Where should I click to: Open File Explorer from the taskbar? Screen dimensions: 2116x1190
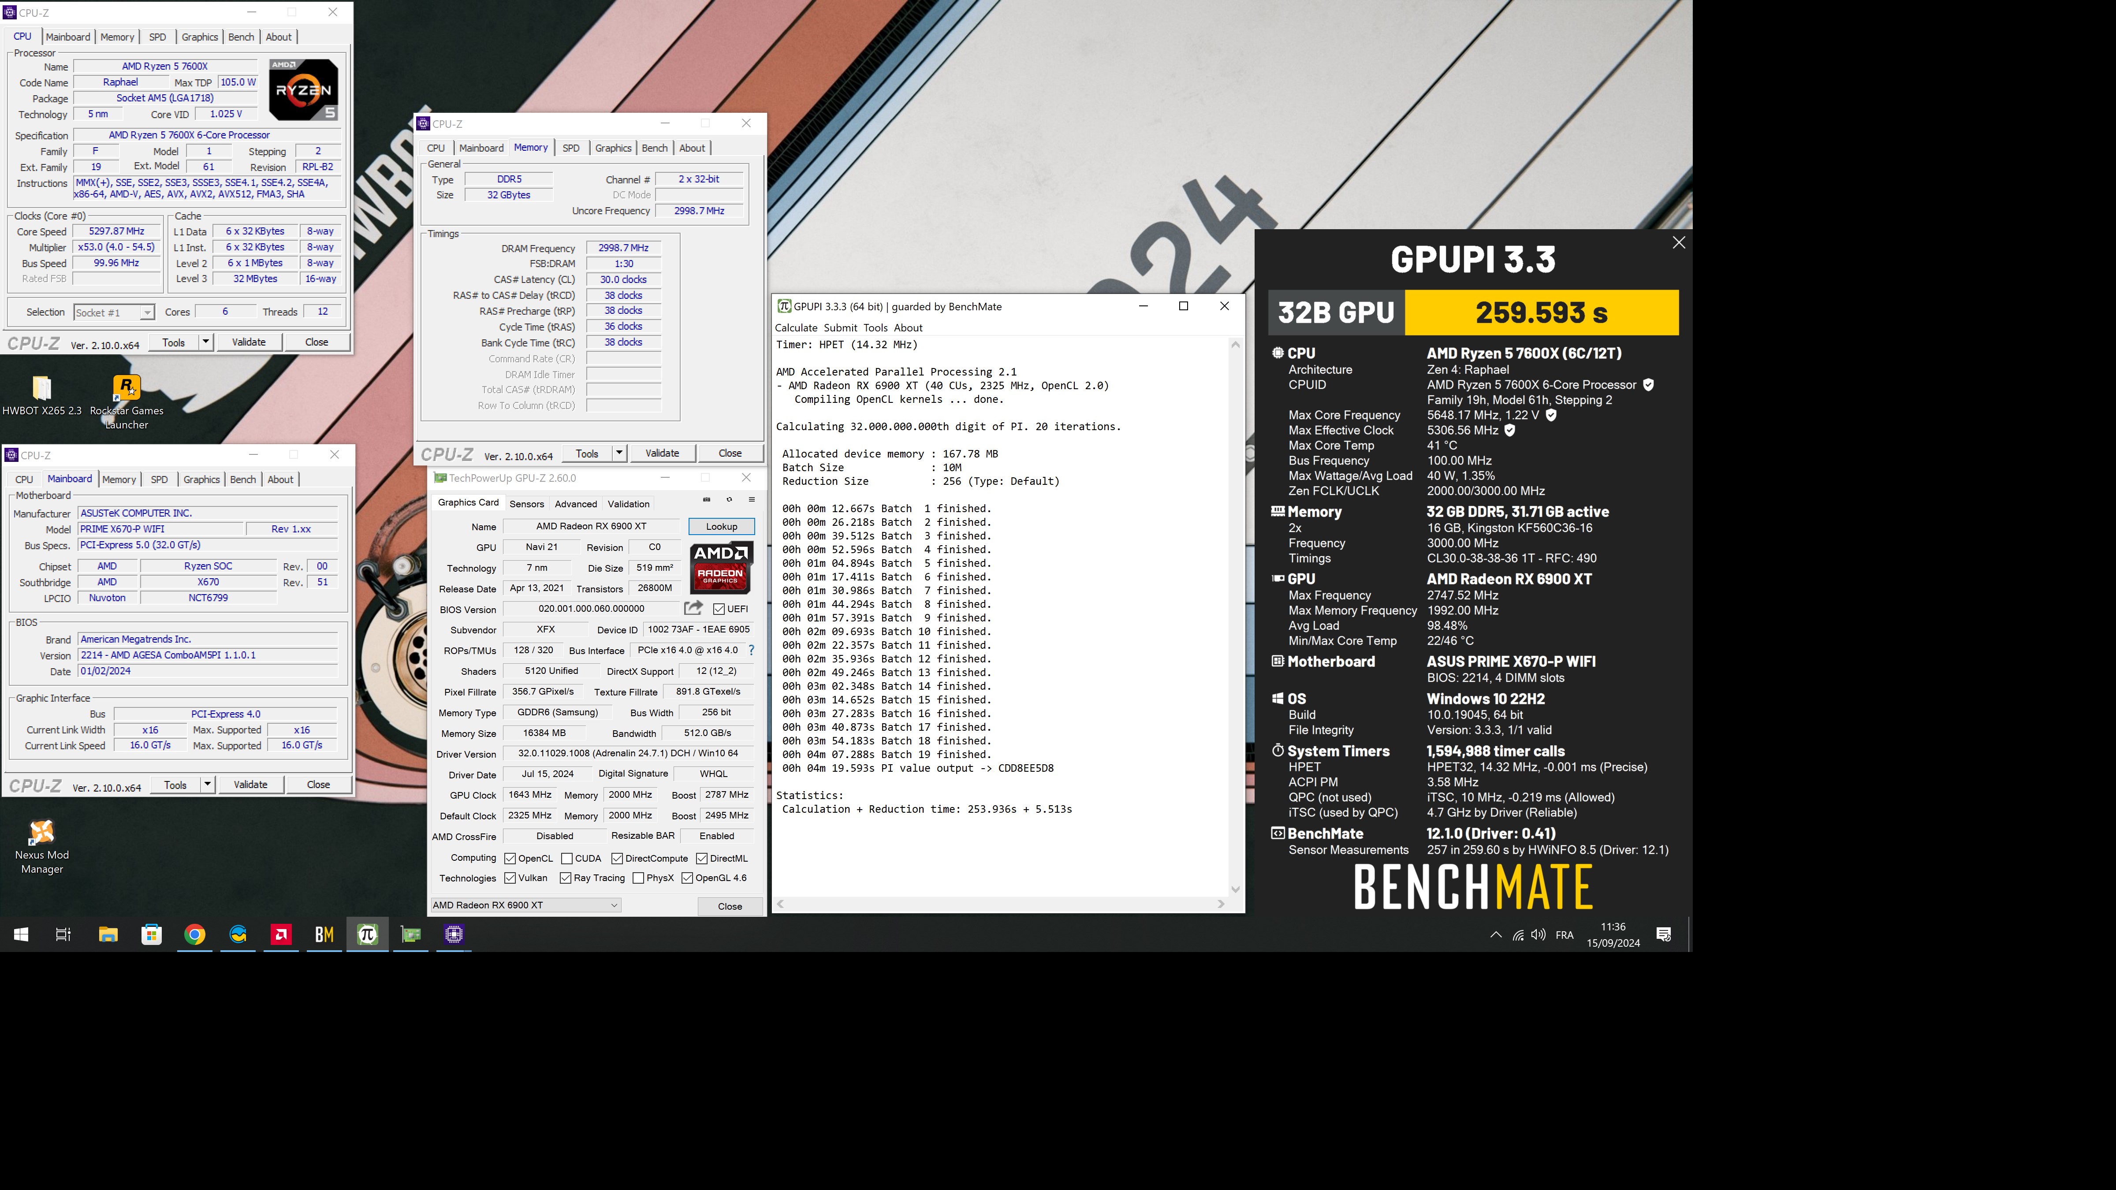click(x=108, y=934)
